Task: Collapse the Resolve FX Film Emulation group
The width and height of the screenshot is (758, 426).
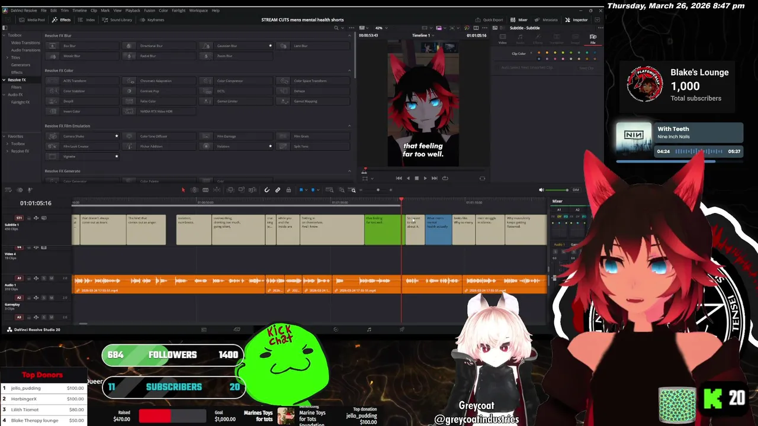Action: coord(349,125)
